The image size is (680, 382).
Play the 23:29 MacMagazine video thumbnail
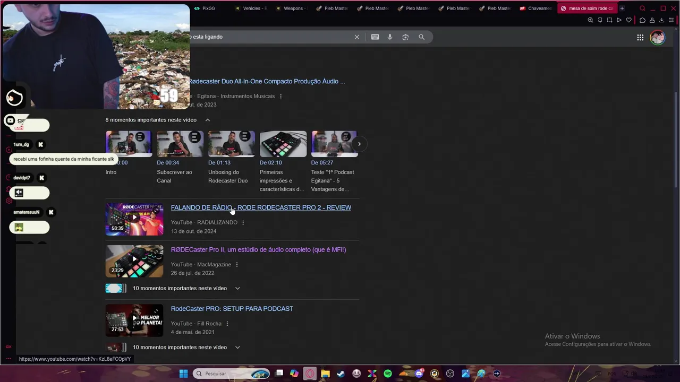click(134, 261)
